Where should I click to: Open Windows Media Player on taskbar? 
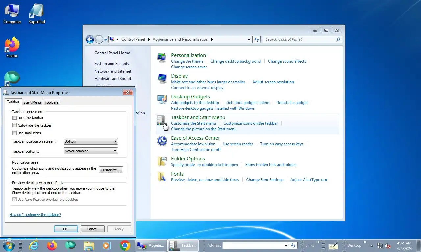[106, 245]
